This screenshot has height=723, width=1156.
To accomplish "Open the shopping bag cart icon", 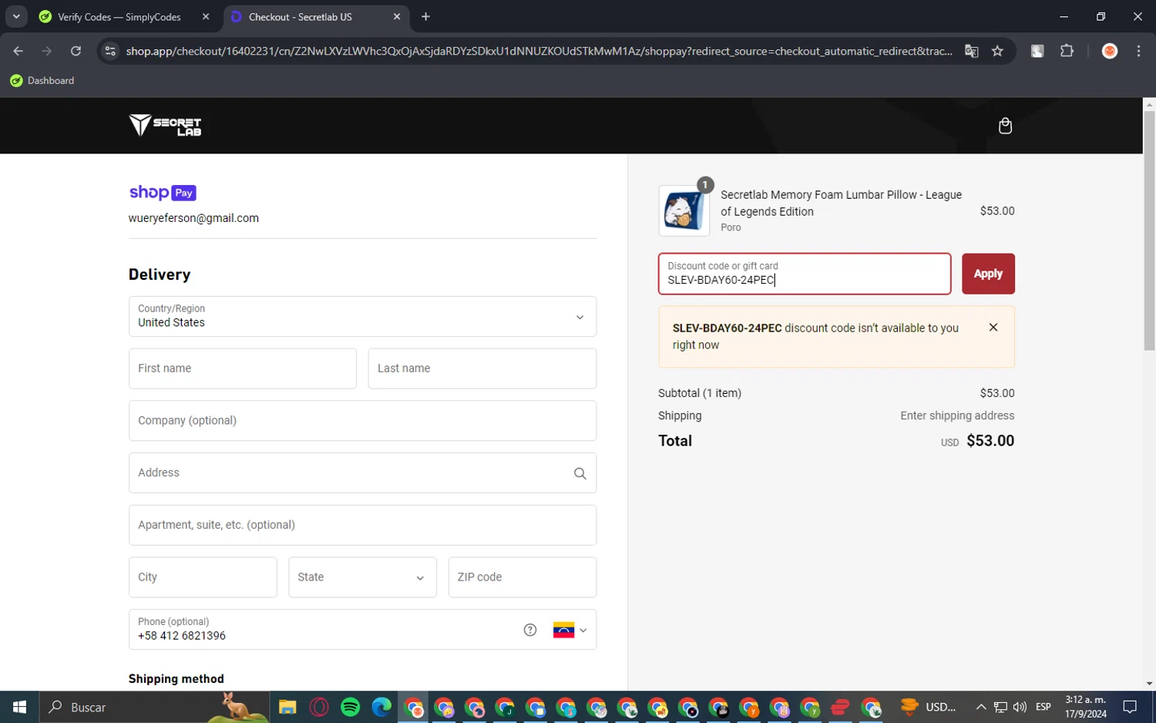I will pyautogui.click(x=1005, y=126).
